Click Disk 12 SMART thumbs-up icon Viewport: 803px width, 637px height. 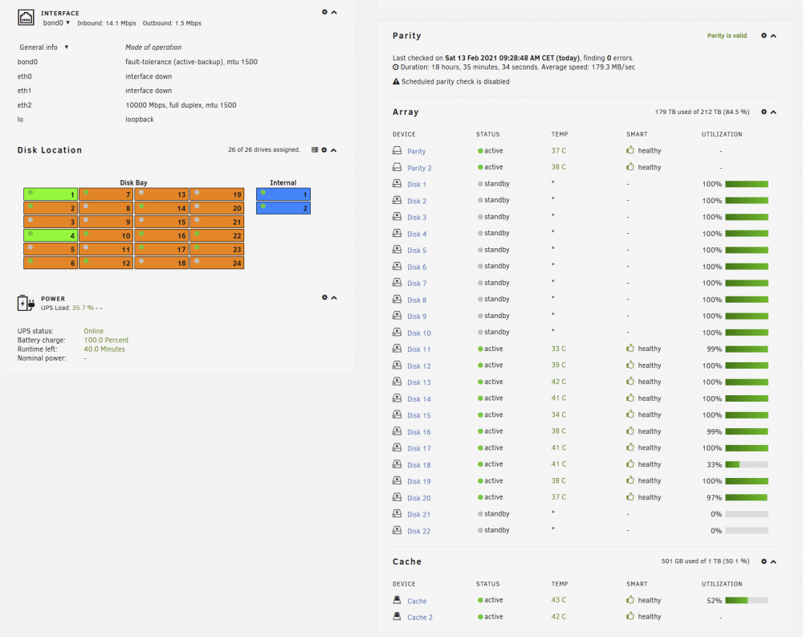click(x=630, y=365)
